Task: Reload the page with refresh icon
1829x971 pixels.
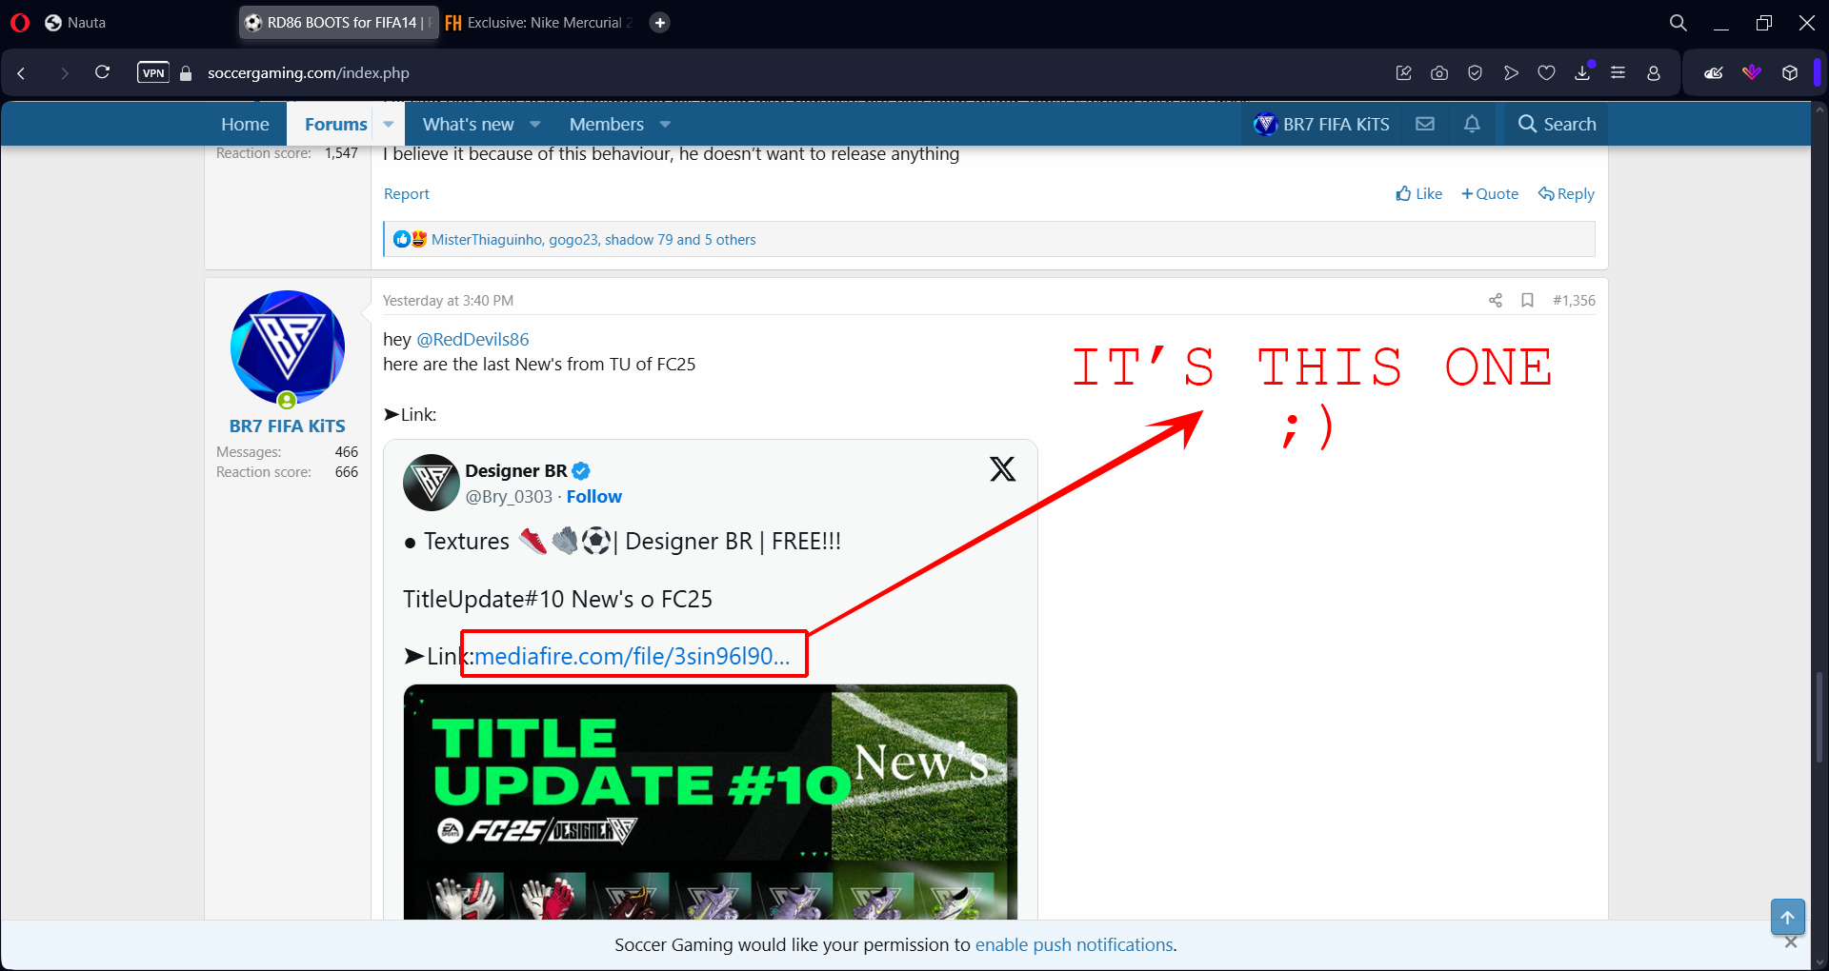Action: coord(102,72)
